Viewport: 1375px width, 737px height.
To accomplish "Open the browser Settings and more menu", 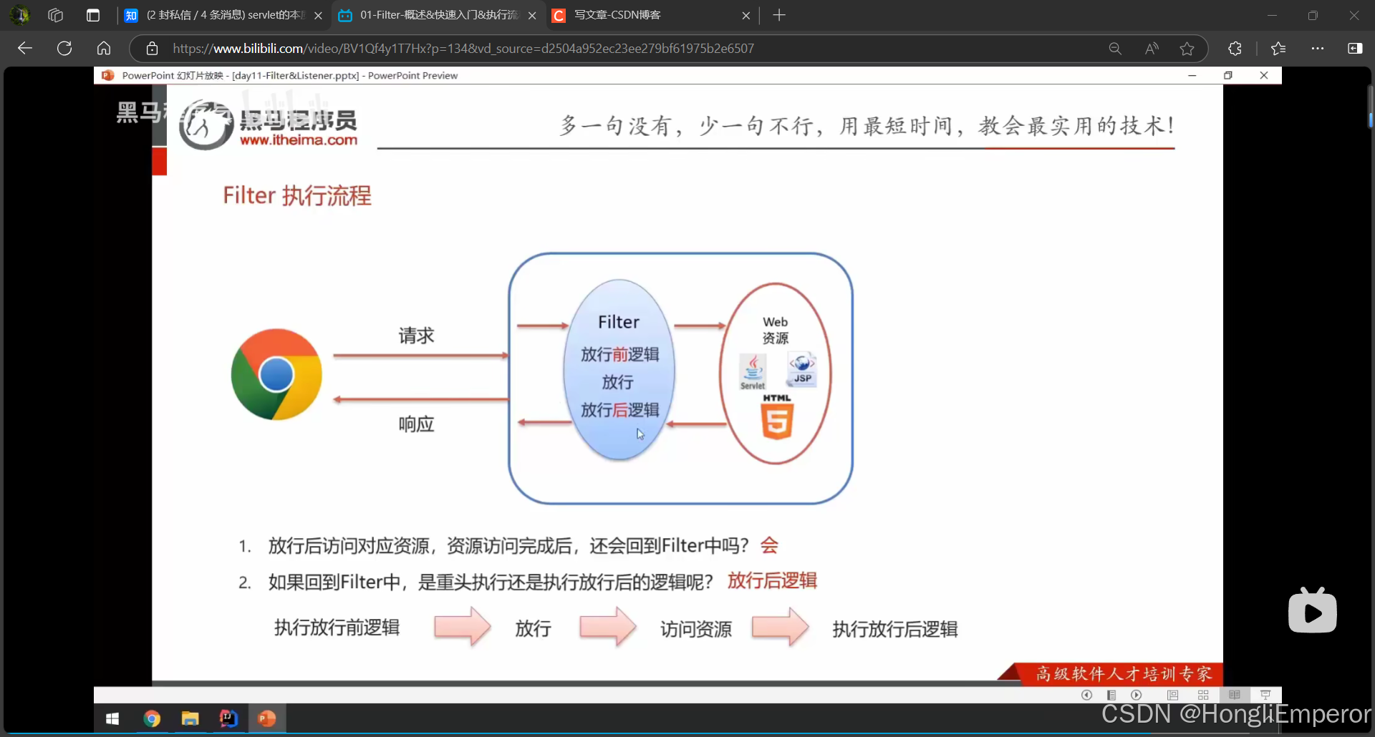I will coord(1318,48).
